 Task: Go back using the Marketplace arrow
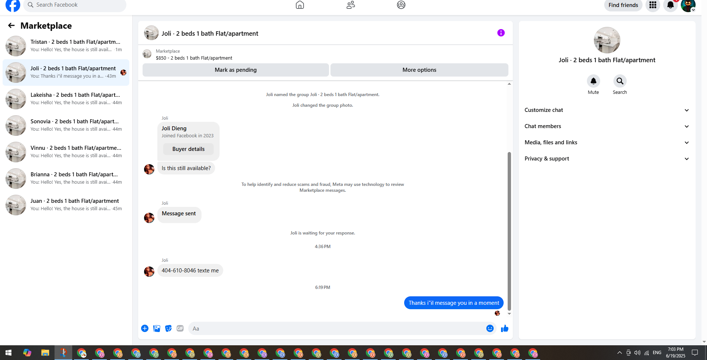click(11, 25)
